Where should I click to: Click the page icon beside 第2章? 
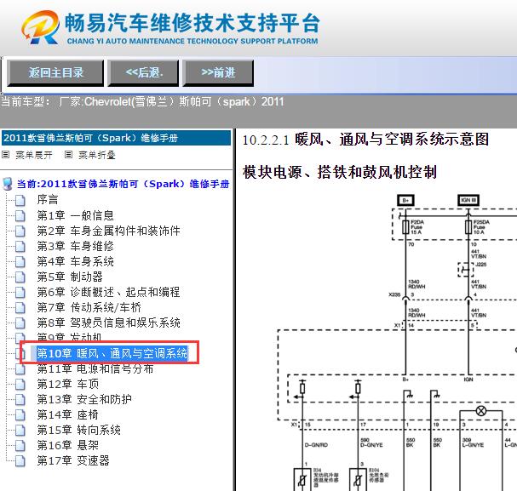tap(20, 231)
